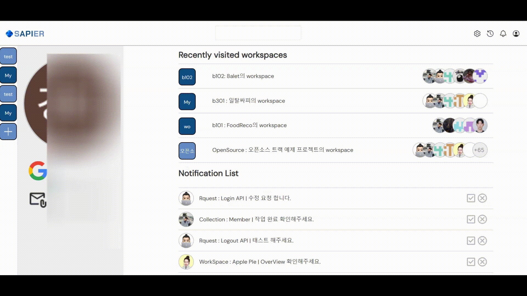Open the notifications bell icon
Image resolution: width=527 pixels, height=296 pixels.
coord(503,34)
